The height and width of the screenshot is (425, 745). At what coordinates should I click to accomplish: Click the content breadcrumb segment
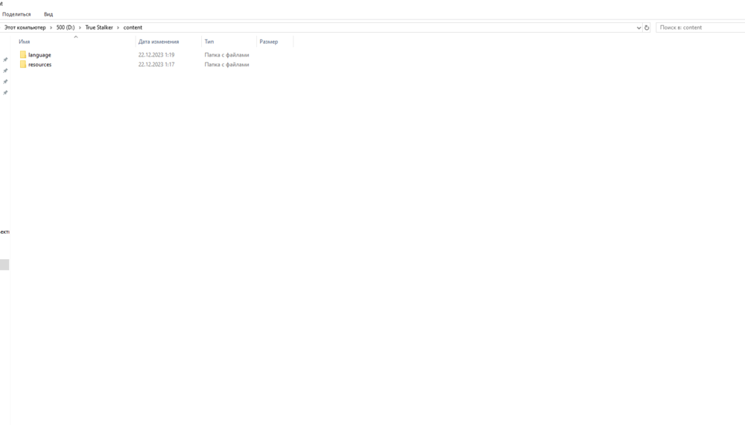pyautogui.click(x=133, y=28)
